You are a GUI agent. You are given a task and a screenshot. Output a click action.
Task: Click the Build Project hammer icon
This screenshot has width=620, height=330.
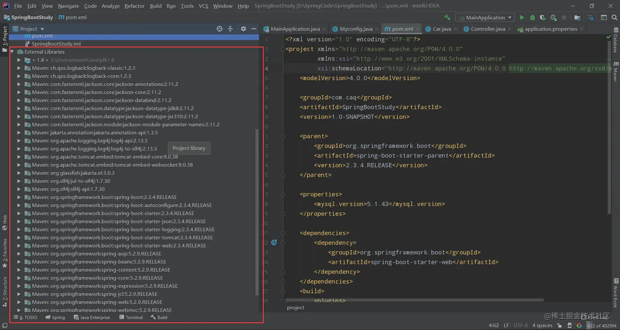pos(447,18)
